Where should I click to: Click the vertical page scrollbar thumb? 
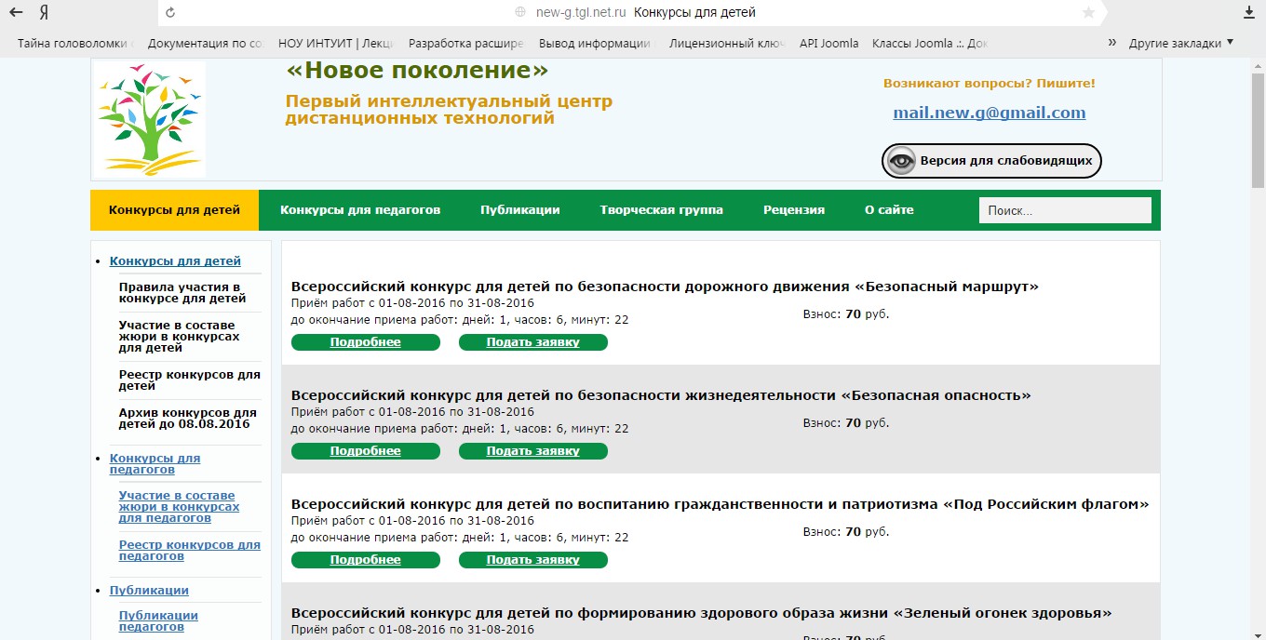tap(1259, 131)
